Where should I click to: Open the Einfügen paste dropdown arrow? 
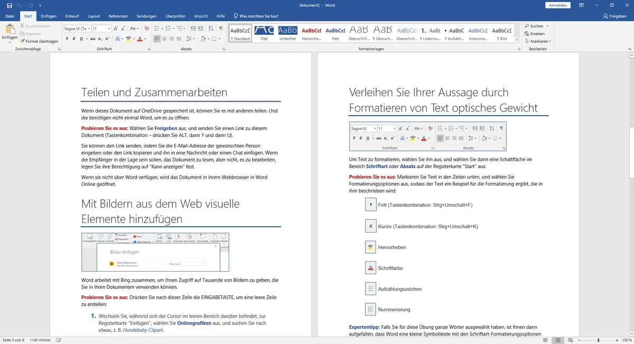[x=10, y=42]
